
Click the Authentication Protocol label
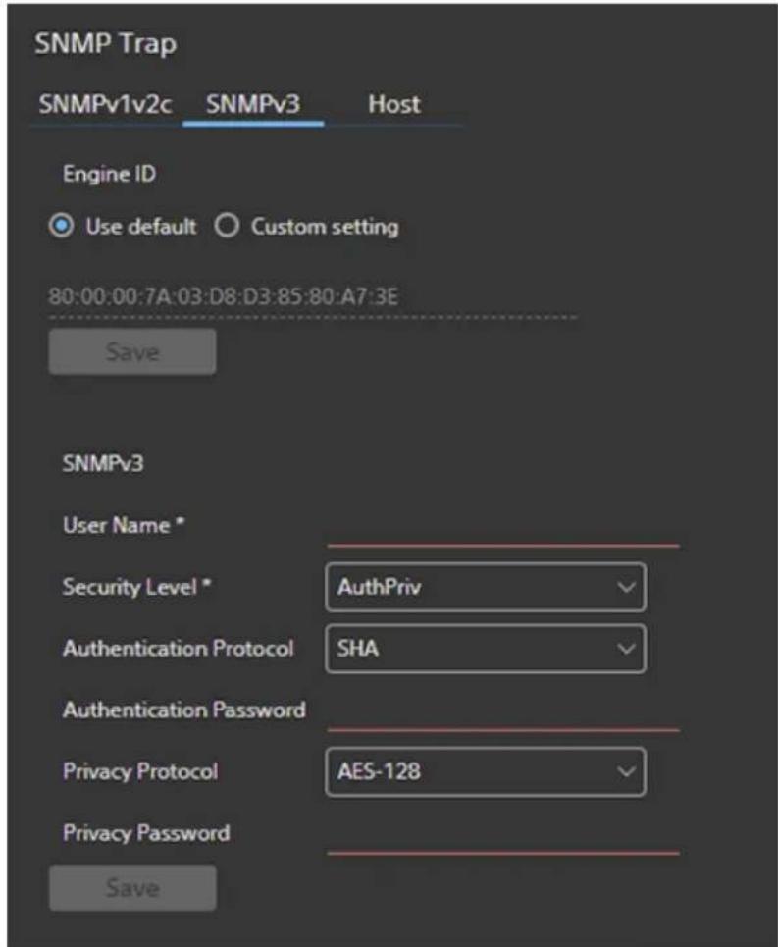(178, 648)
